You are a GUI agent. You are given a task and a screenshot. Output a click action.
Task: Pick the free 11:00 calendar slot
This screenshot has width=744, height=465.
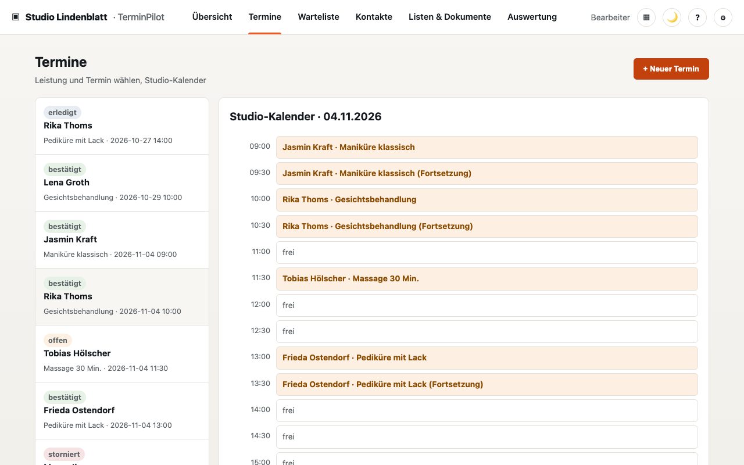487,252
